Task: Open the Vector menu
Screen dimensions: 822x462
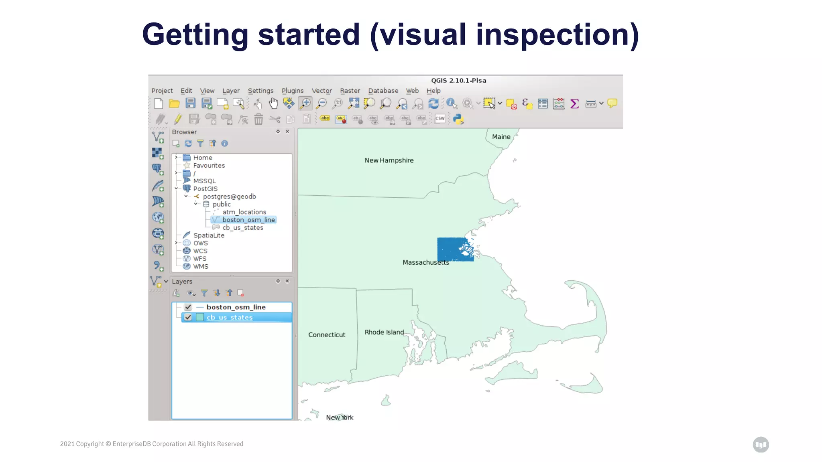Action: 322,91
